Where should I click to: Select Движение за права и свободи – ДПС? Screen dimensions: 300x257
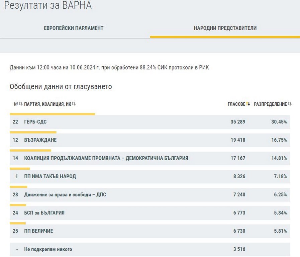[x=65, y=194]
